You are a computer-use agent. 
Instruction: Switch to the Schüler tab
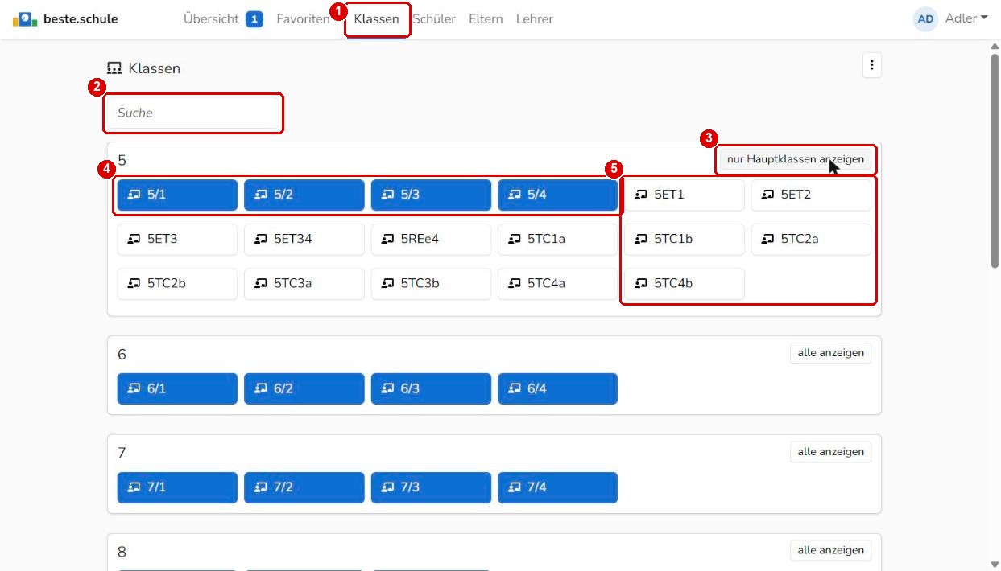click(434, 19)
